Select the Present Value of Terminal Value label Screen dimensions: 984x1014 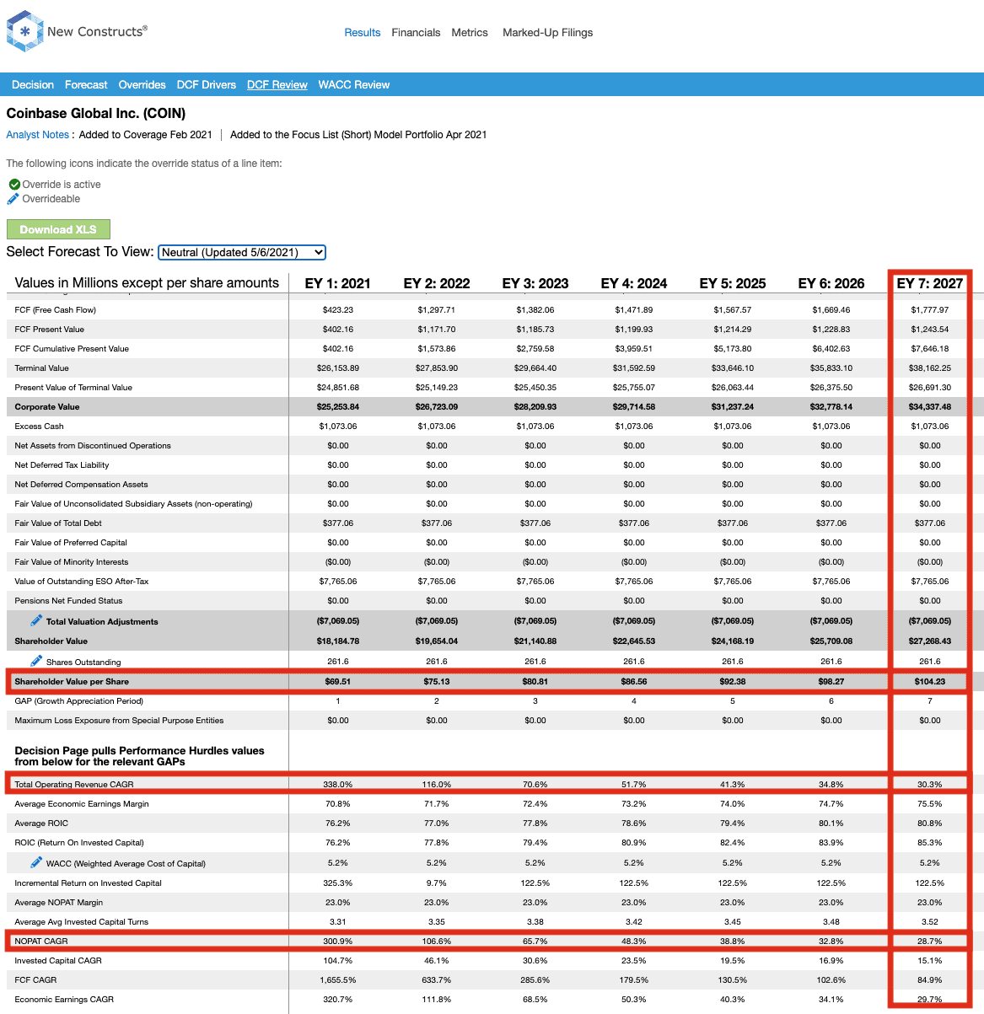(x=73, y=388)
